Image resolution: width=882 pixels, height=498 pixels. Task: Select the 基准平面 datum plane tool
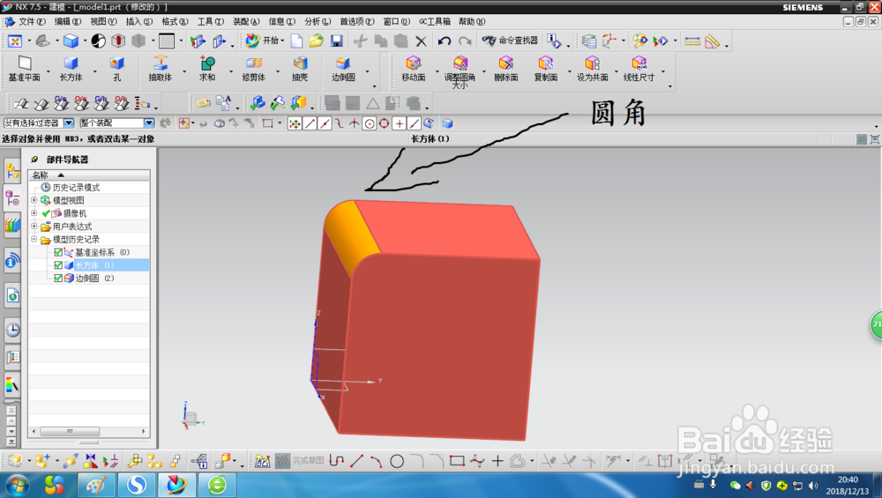[x=24, y=69]
